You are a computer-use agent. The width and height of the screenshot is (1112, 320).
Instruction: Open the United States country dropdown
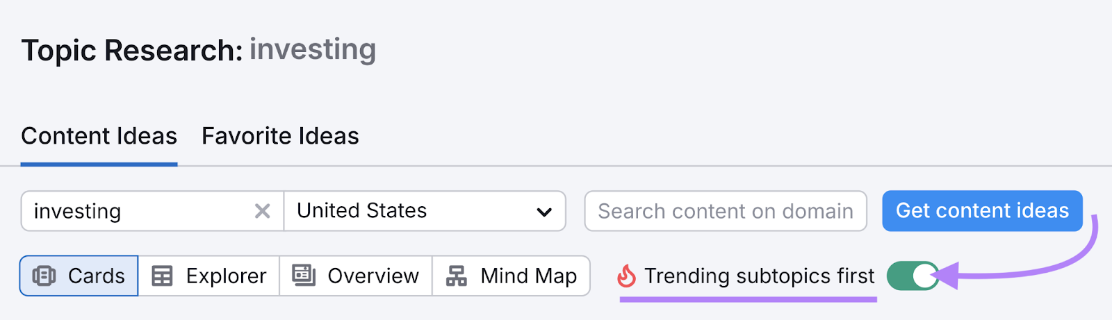(x=424, y=211)
